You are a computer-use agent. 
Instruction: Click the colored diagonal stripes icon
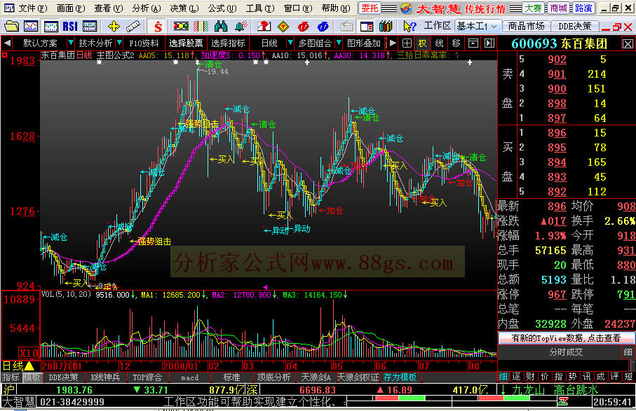[201, 27]
